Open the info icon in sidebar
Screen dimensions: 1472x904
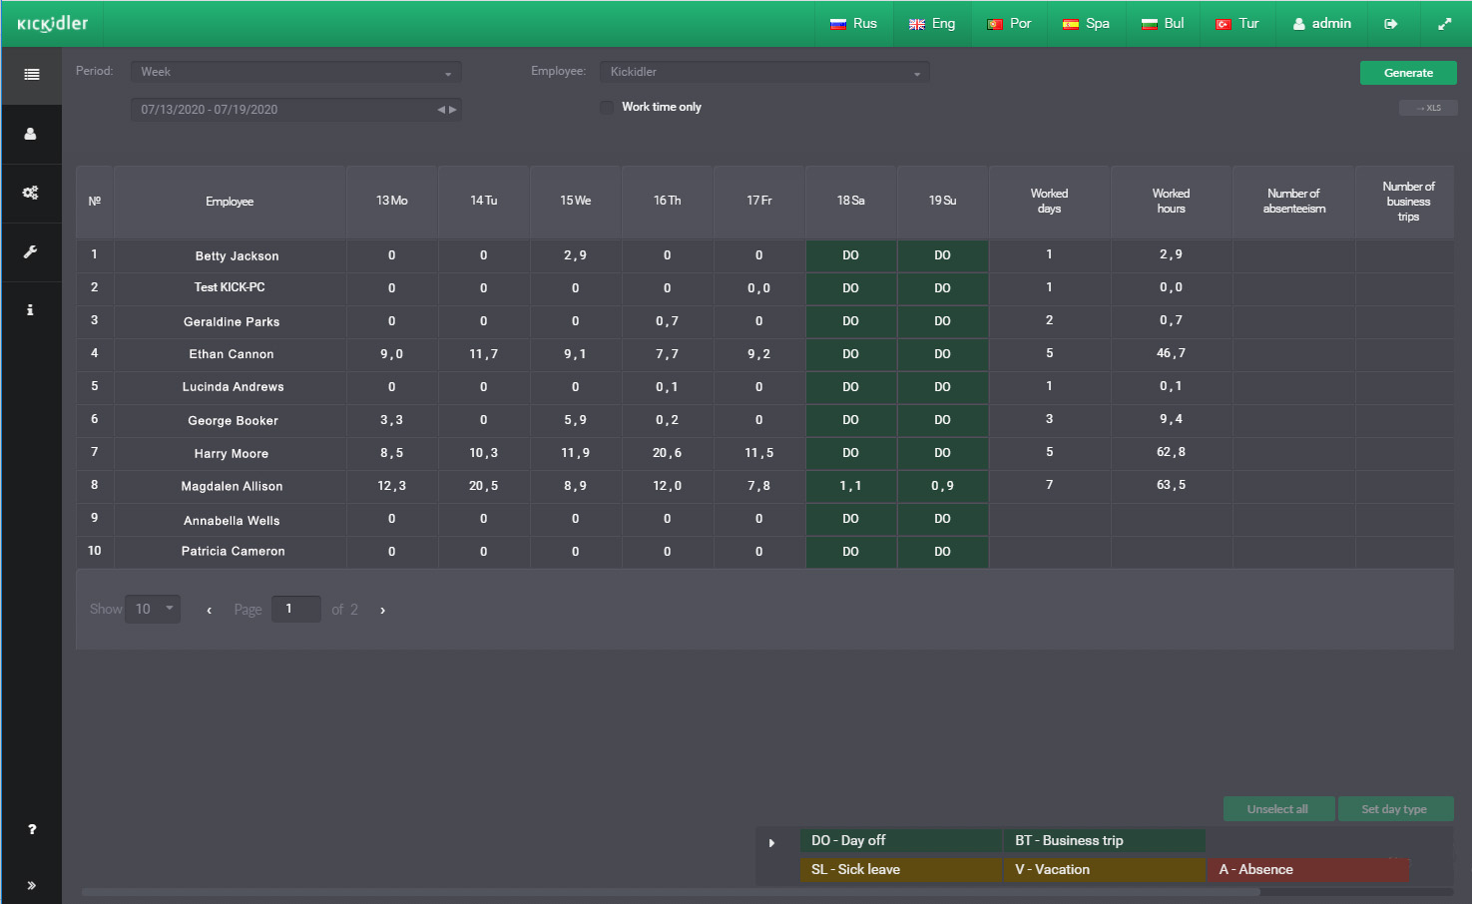[x=31, y=310]
